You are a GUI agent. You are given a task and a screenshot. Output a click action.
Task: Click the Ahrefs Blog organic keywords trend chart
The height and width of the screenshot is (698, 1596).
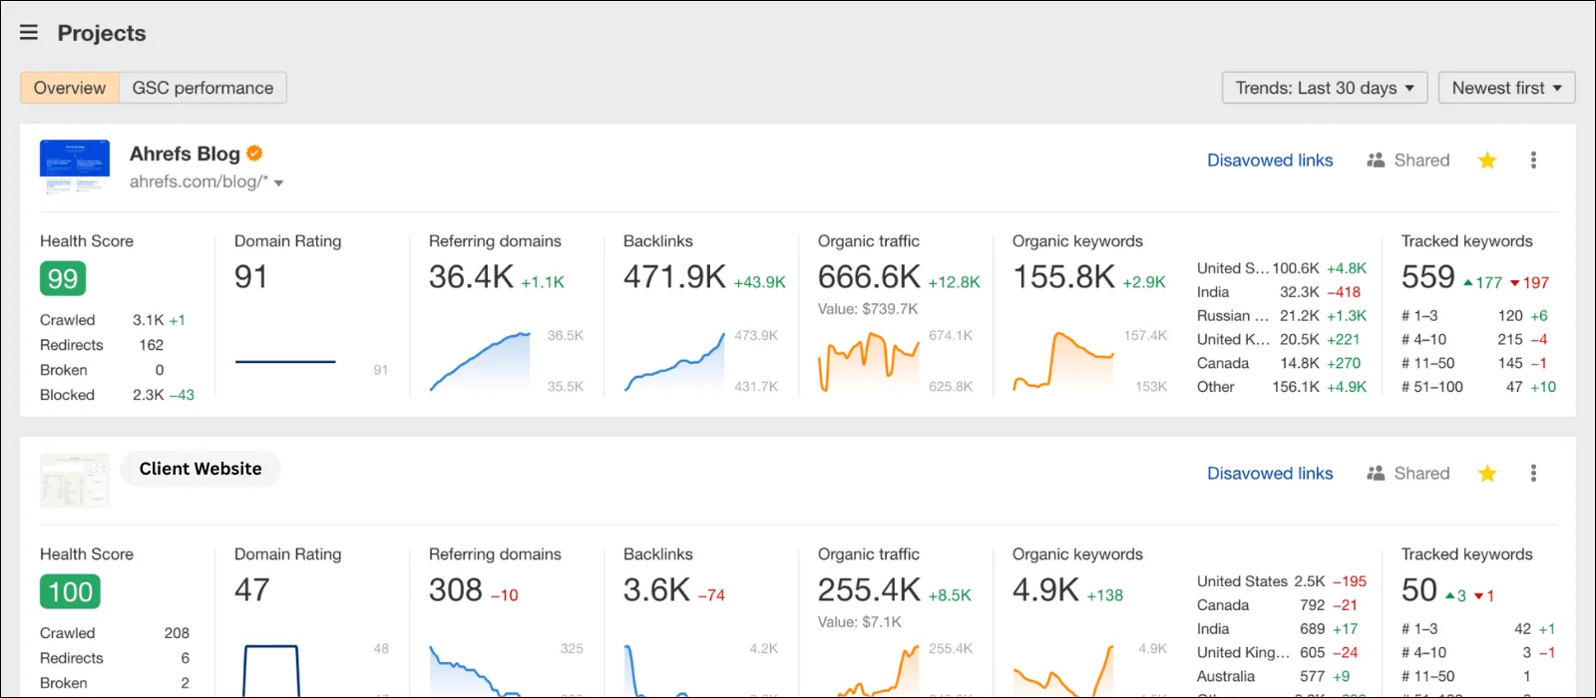[x=1063, y=361]
